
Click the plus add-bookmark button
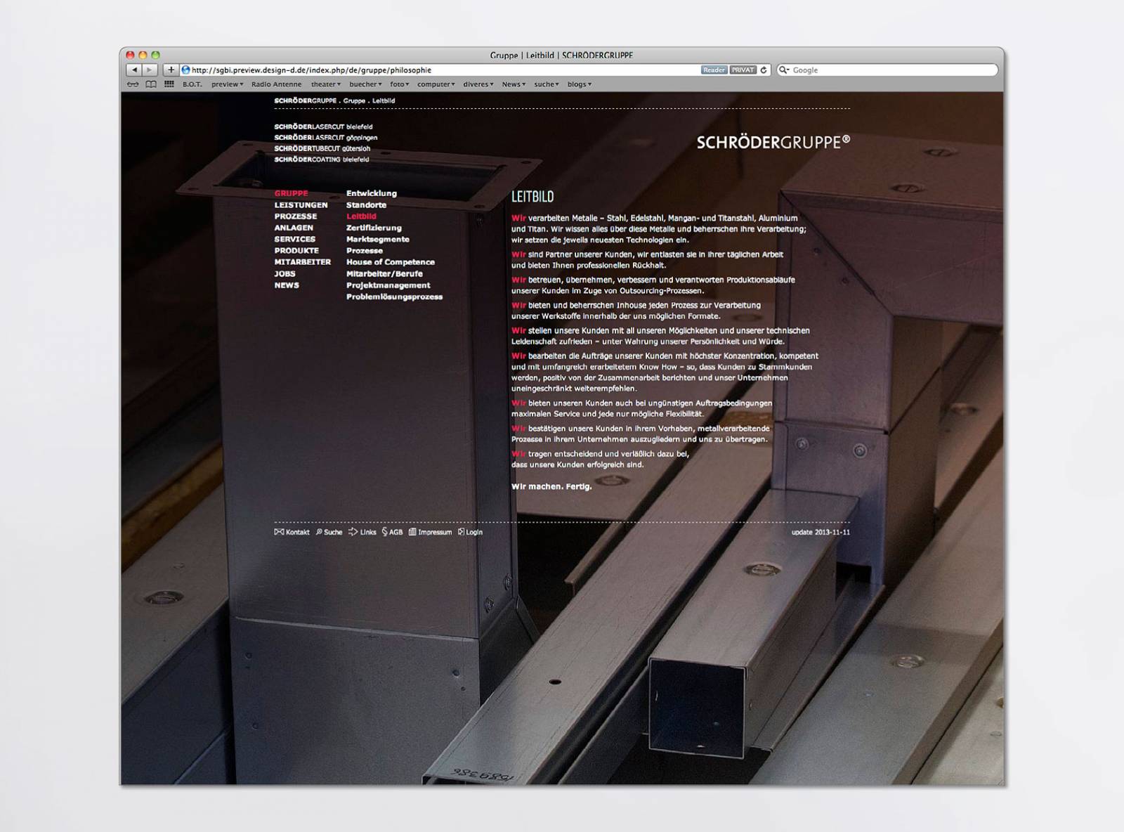(171, 70)
